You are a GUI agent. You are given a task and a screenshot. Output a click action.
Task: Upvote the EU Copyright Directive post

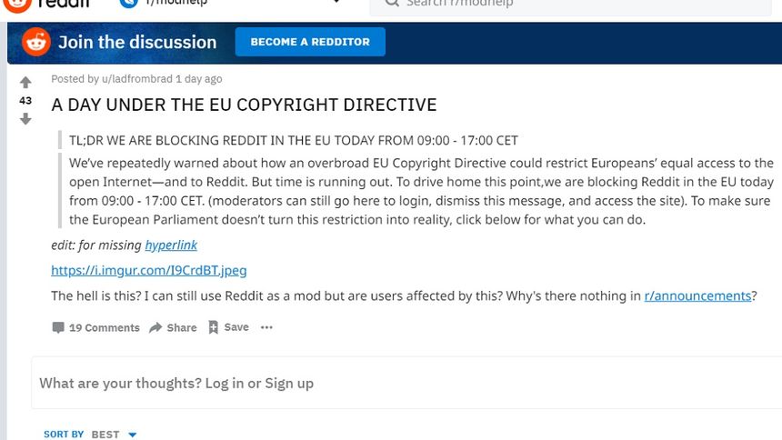(x=25, y=83)
